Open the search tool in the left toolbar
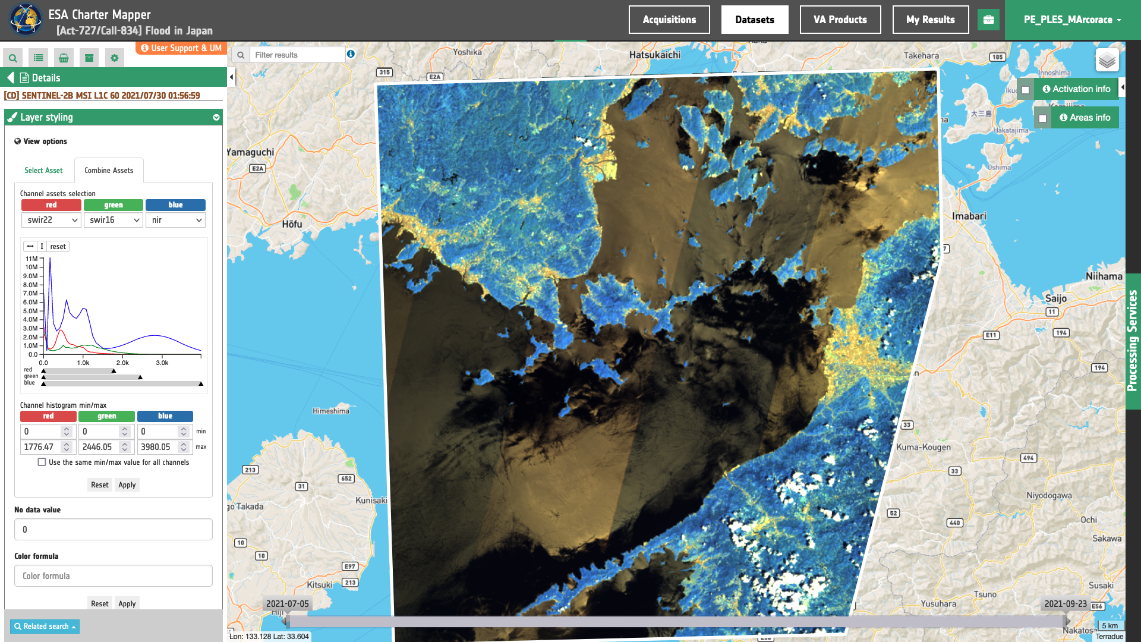Screen dimensions: 1141x642 pos(12,58)
